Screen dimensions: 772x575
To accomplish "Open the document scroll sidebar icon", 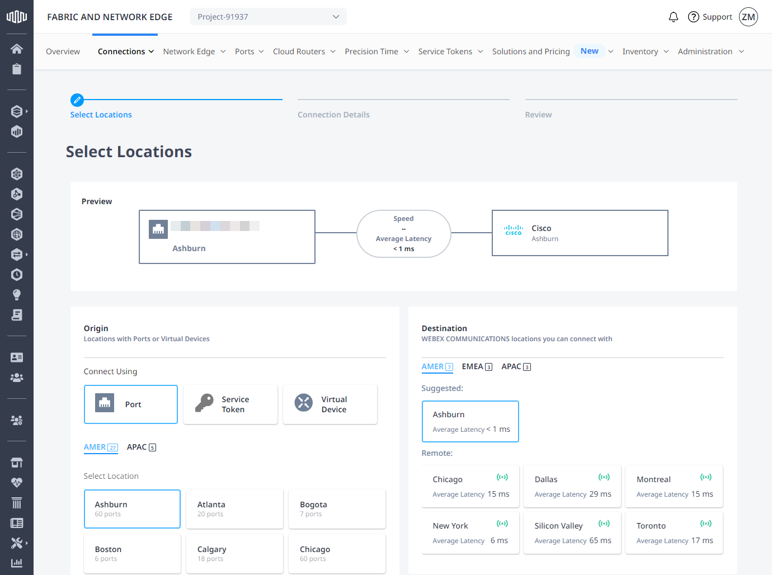I will tap(17, 315).
